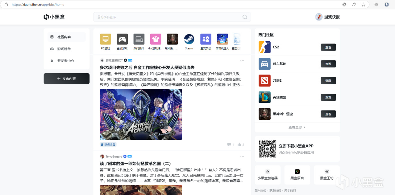
Task: Open the 盒友杂谈 community icon
Action: [x=206, y=39]
